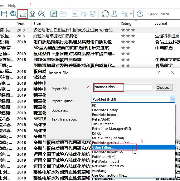
Task: Select EndNote Library import option
Action: click(133, 110)
